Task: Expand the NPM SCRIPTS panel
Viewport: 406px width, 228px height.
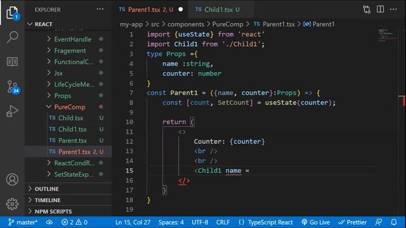Action: (53, 212)
